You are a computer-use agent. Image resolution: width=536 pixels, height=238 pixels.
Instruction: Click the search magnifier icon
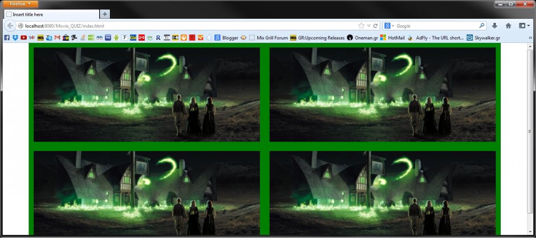(482, 26)
